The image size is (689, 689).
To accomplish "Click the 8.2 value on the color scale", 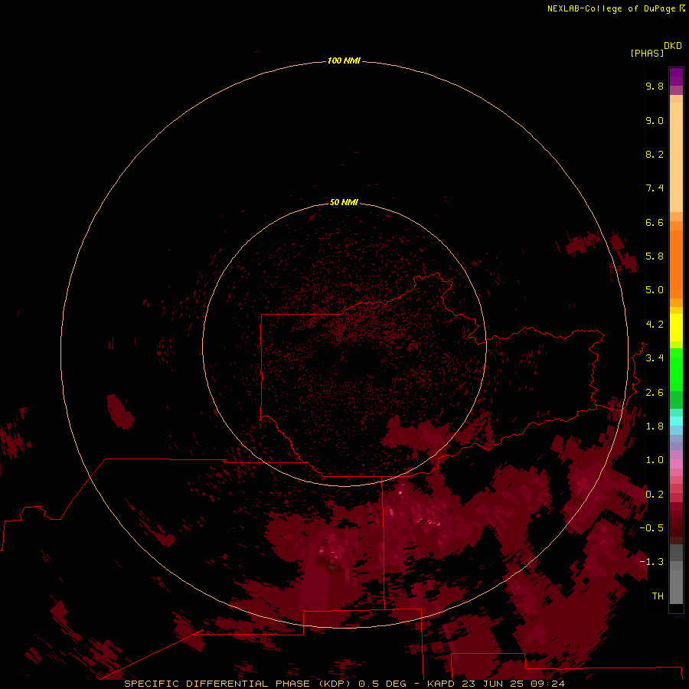I will 655,154.
